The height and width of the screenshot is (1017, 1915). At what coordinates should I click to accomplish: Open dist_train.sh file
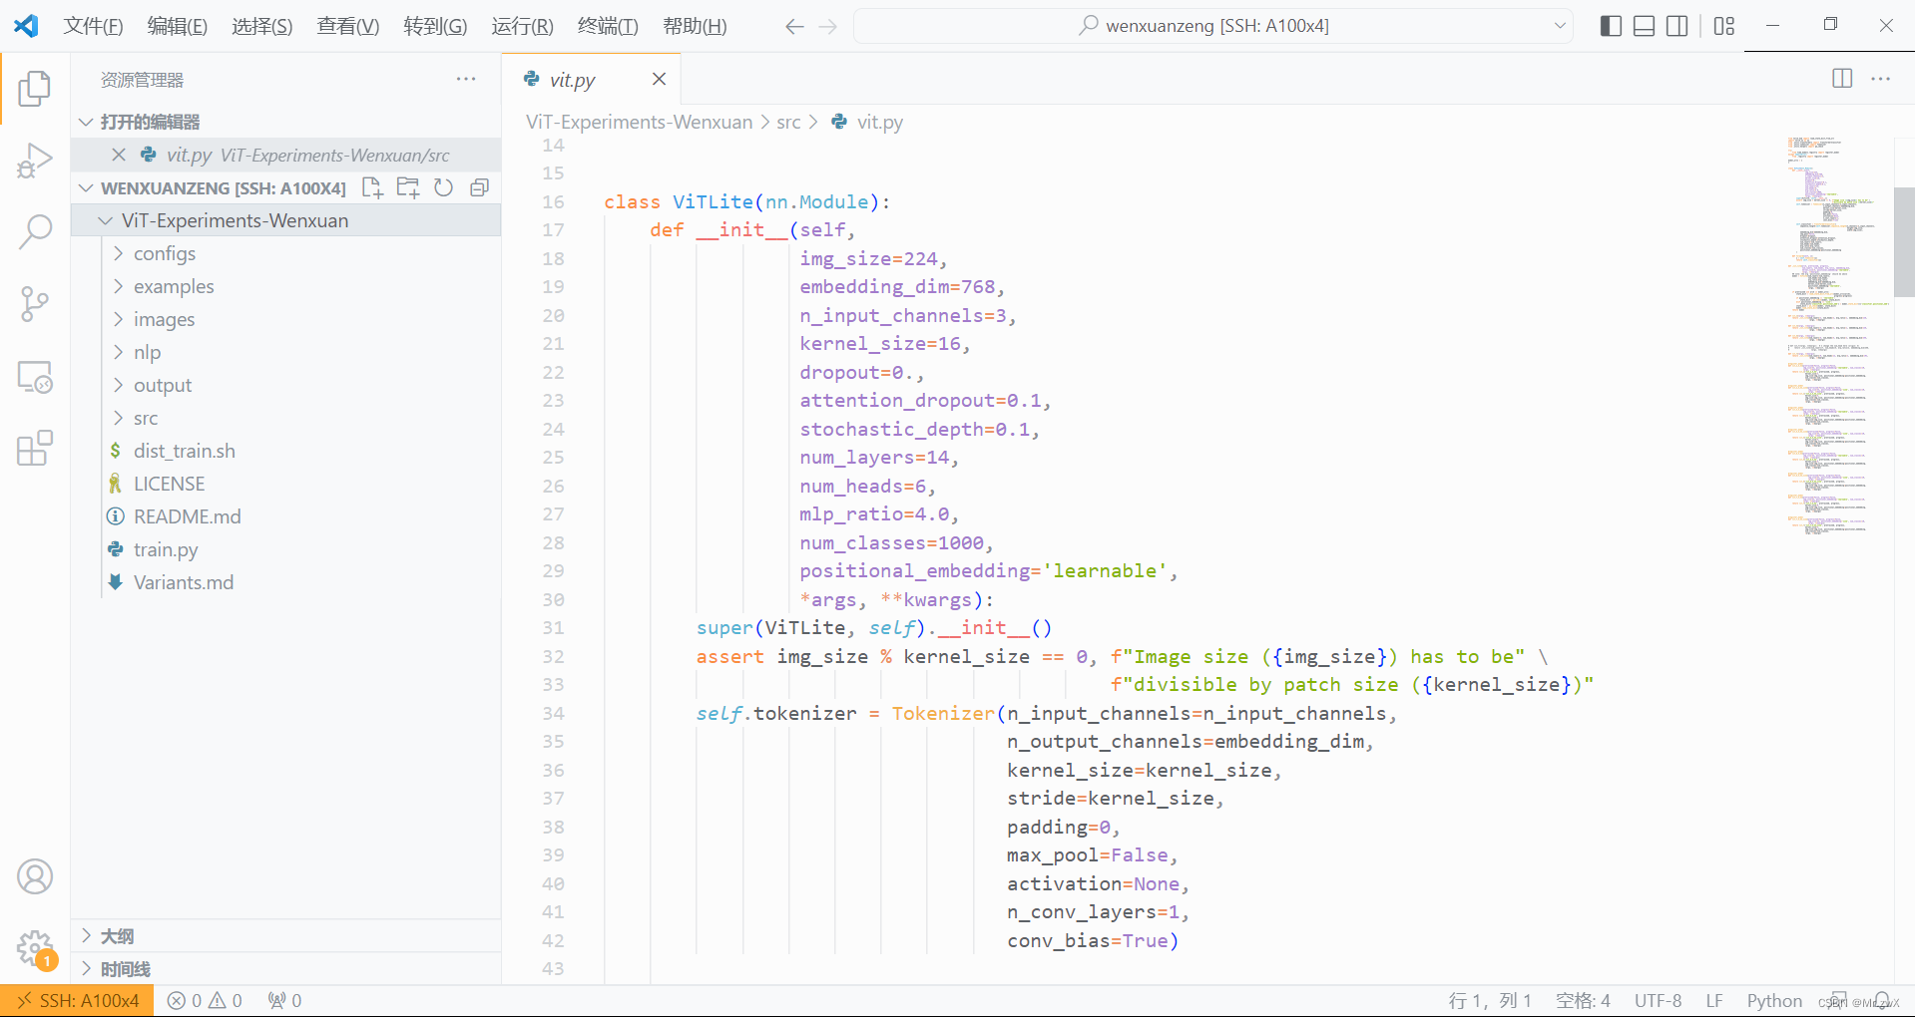click(185, 451)
